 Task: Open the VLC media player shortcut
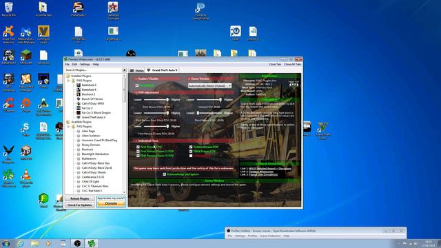[26, 178]
